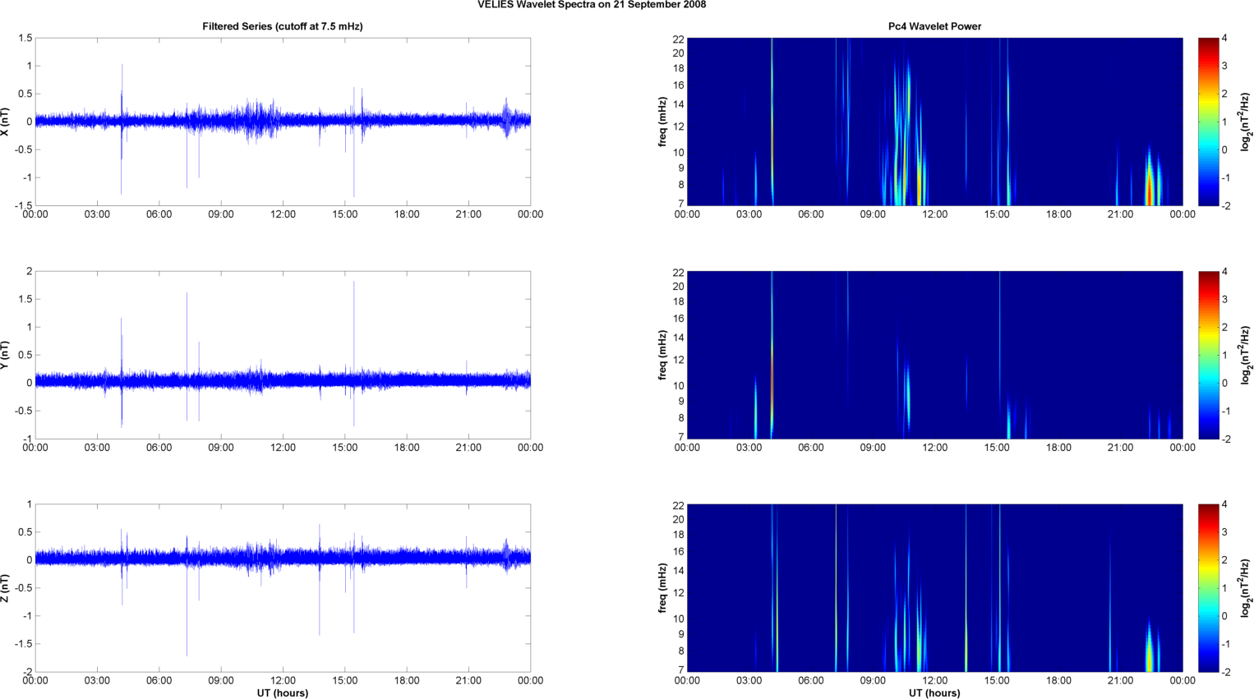Click the colorbar beside the bottom spectrogram
The width and height of the screenshot is (1254, 699).
tap(1209, 588)
